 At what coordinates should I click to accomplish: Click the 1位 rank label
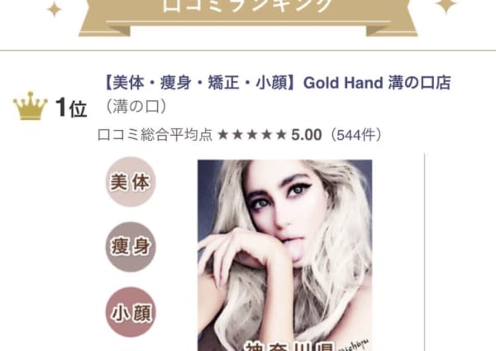point(71,108)
